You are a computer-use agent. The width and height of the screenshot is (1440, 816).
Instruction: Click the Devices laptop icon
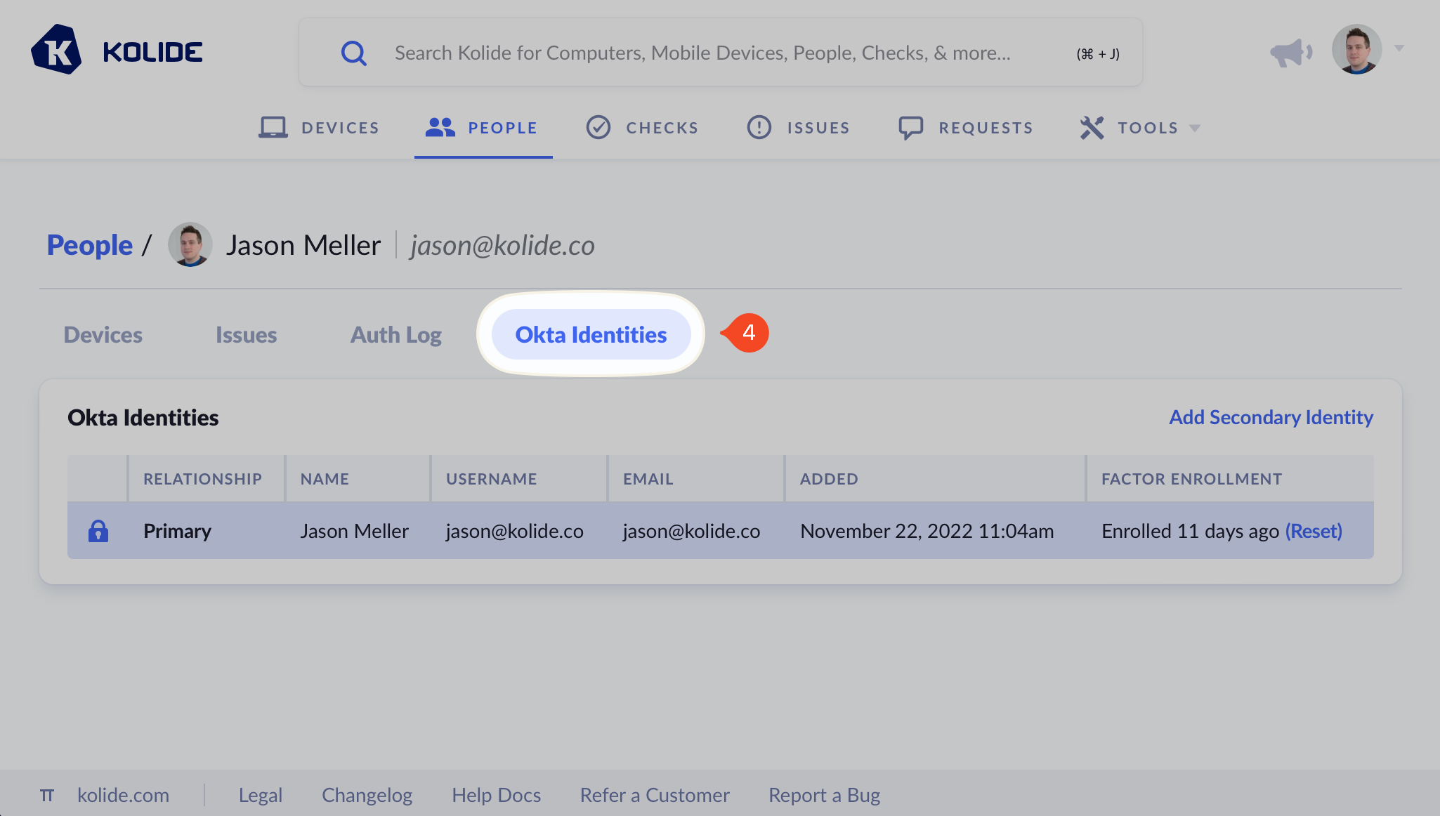coord(273,127)
